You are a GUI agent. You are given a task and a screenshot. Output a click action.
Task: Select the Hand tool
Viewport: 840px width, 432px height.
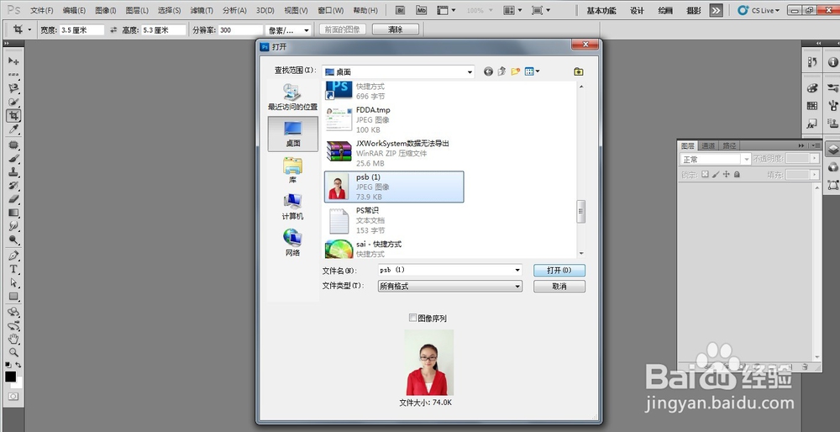point(13,339)
